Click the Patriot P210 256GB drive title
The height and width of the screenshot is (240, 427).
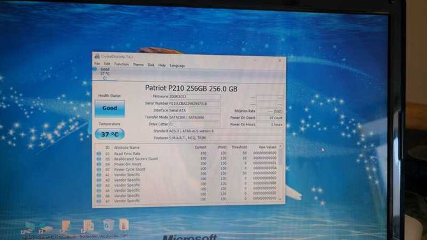(x=191, y=88)
